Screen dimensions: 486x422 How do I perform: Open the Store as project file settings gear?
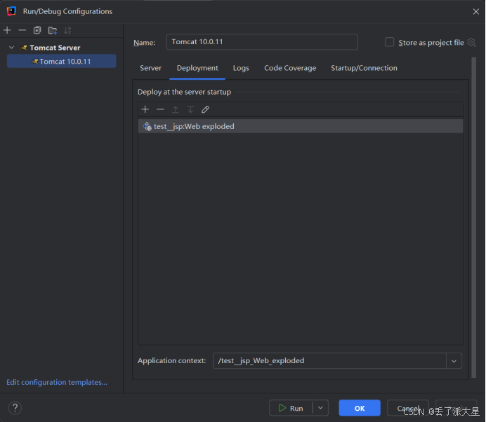pyautogui.click(x=471, y=42)
